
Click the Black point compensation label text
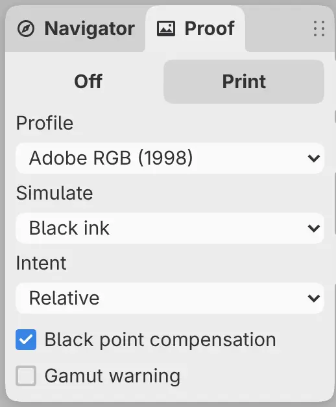tap(160, 340)
